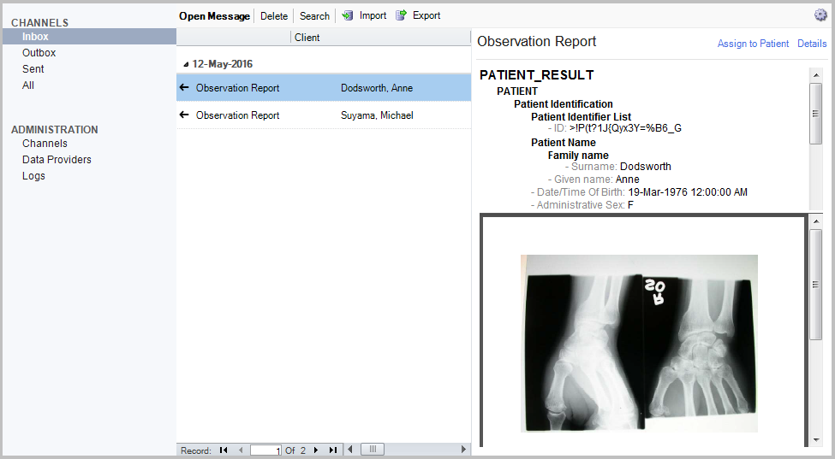This screenshot has width=835, height=459.
Task: Show All channel messages
Action: 28,85
